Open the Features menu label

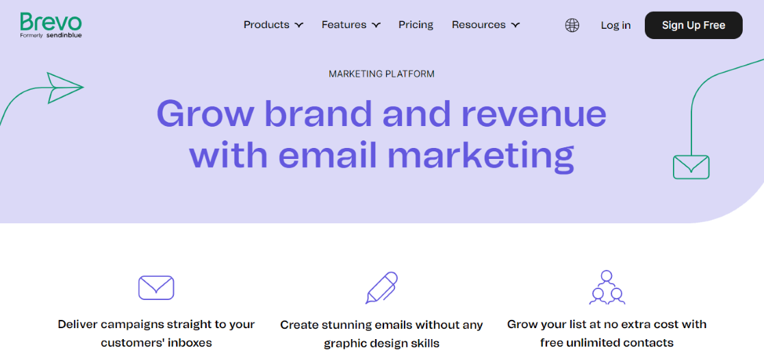tap(344, 25)
